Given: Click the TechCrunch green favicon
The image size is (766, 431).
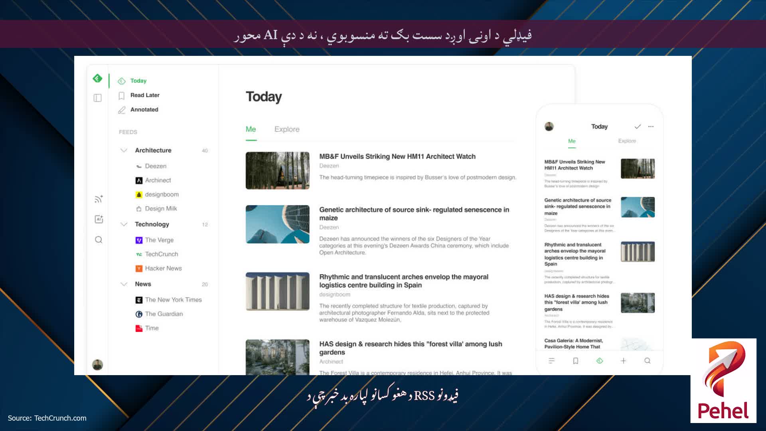Looking at the screenshot, I should [x=139, y=254].
